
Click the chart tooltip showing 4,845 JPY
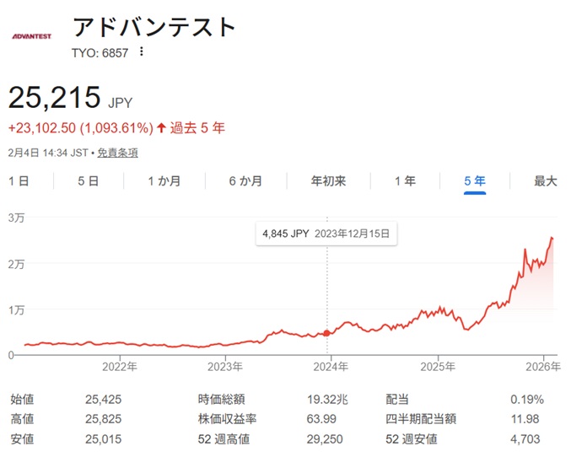pyautogui.click(x=327, y=234)
